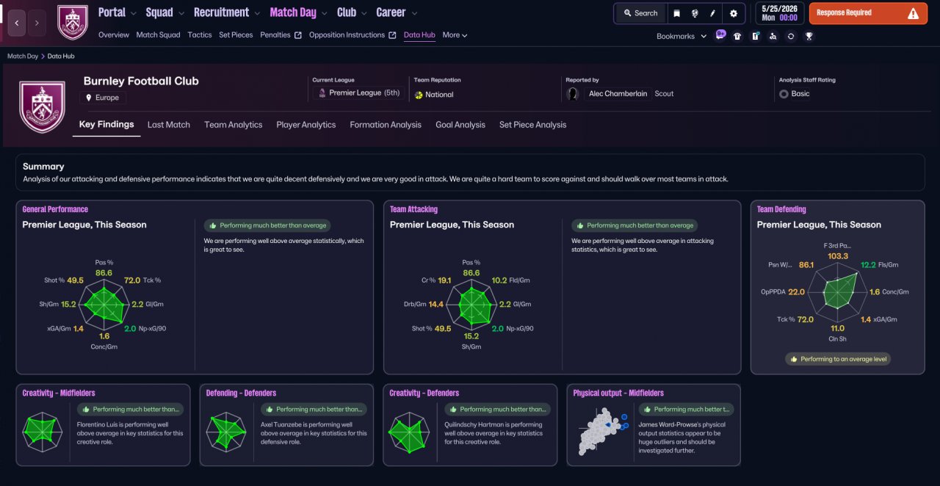This screenshot has width=940, height=486.
Task: Open settings with the gear icon
Action: coord(734,13)
